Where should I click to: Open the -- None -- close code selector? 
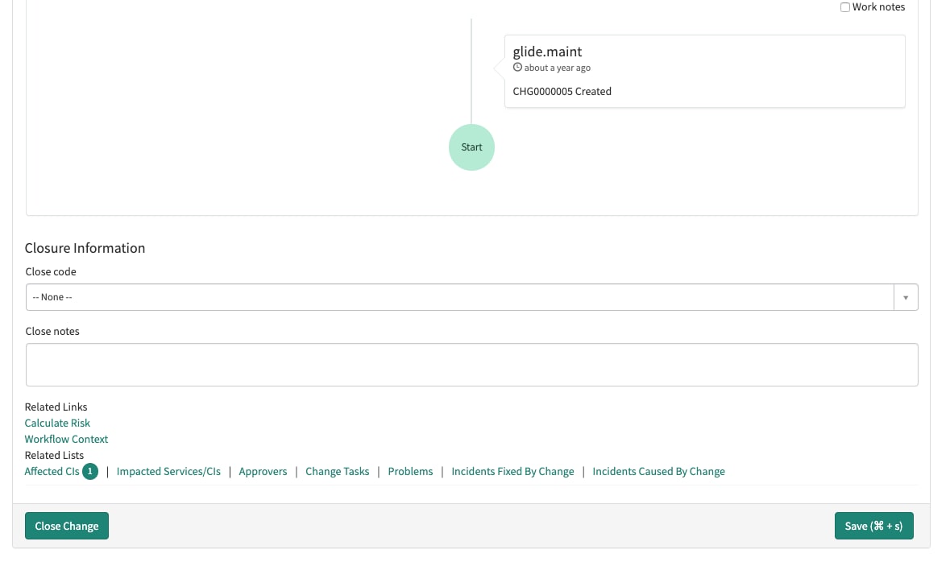(459, 296)
